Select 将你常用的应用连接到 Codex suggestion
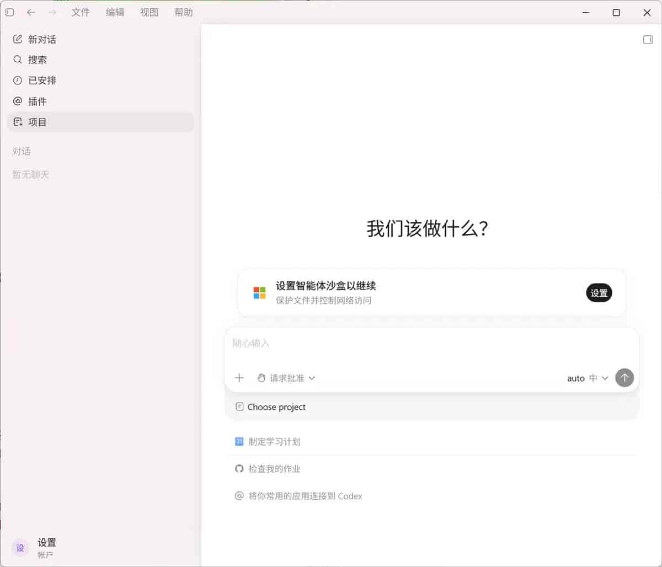The height and width of the screenshot is (567, 662). (432, 496)
